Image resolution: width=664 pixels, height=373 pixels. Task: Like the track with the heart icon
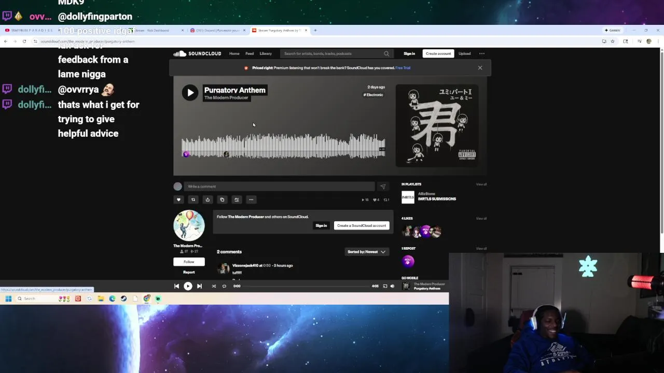(x=178, y=199)
